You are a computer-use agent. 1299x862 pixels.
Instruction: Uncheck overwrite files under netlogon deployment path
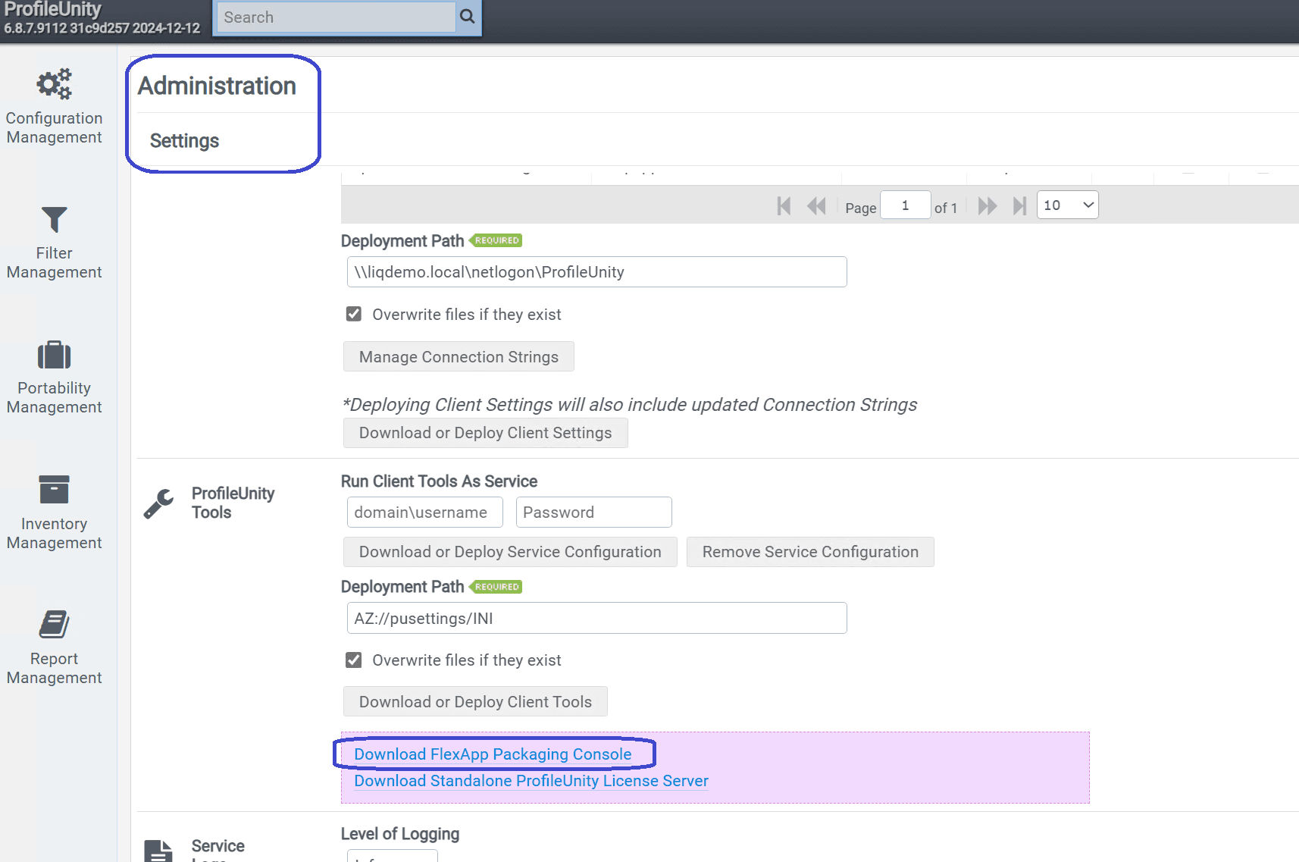354,314
